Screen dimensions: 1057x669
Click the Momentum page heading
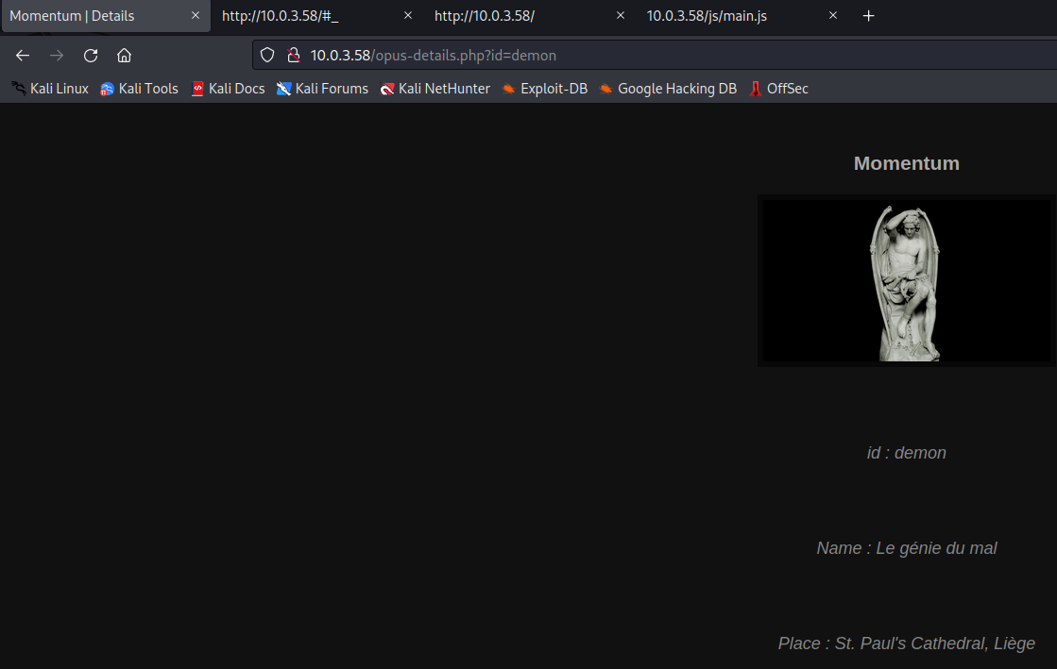pyautogui.click(x=906, y=162)
